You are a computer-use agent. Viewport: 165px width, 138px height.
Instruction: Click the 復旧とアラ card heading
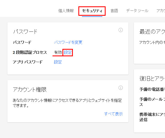point(152,78)
